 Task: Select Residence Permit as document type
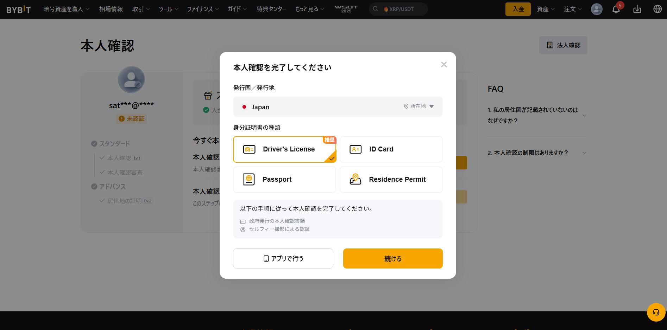[391, 179]
